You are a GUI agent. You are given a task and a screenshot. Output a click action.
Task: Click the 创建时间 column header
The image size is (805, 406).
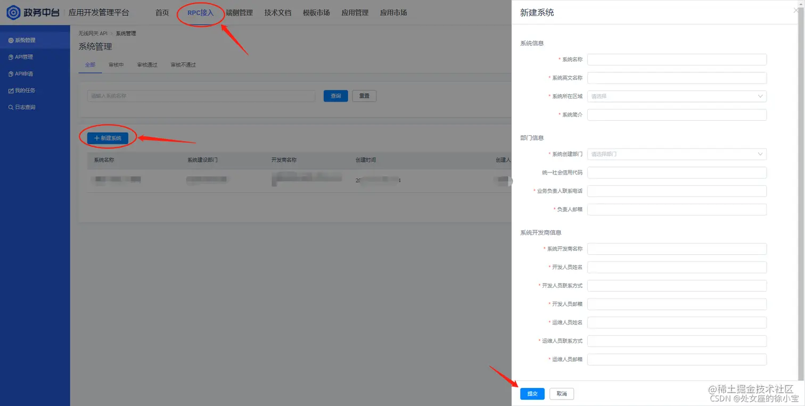pyautogui.click(x=366, y=160)
